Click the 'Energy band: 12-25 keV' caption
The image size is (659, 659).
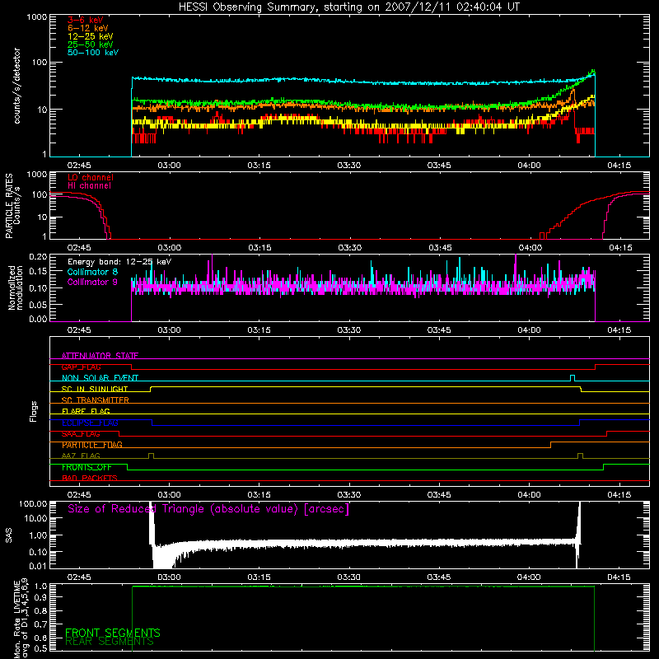pyautogui.click(x=119, y=262)
